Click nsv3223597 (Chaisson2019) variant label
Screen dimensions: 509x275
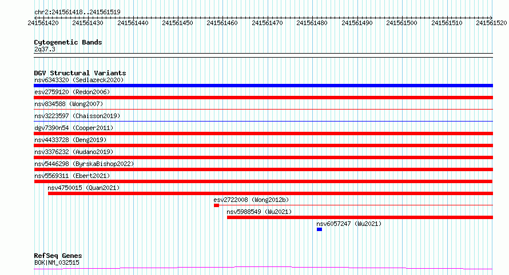pos(77,116)
